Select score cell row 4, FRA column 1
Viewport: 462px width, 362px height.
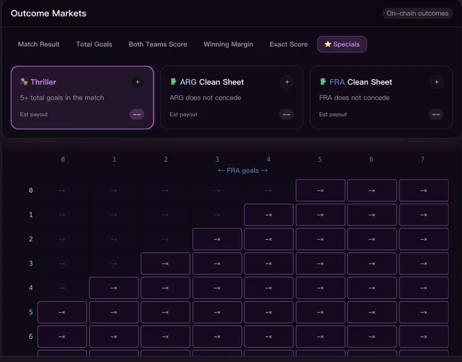pyautogui.click(x=113, y=288)
